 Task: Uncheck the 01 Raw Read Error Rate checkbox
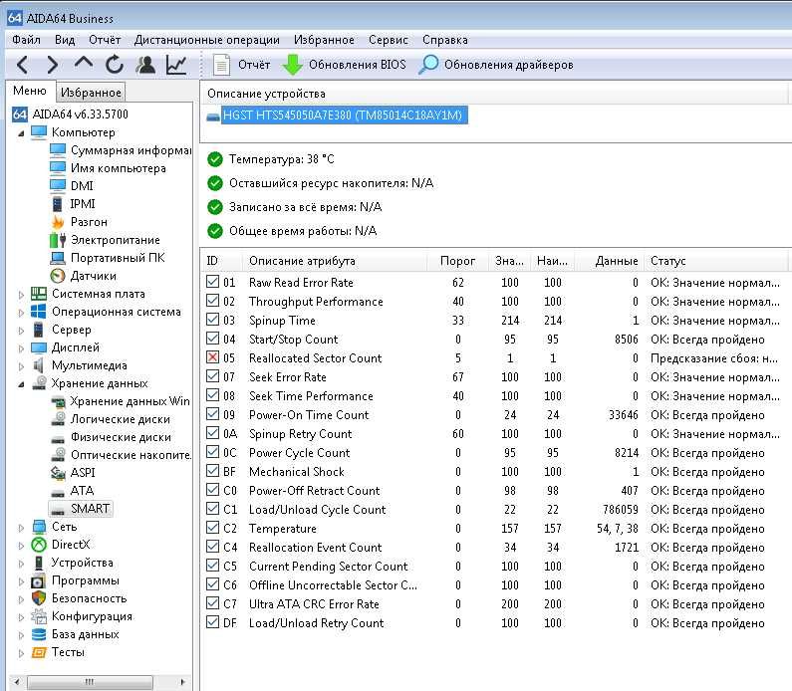coord(212,282)
